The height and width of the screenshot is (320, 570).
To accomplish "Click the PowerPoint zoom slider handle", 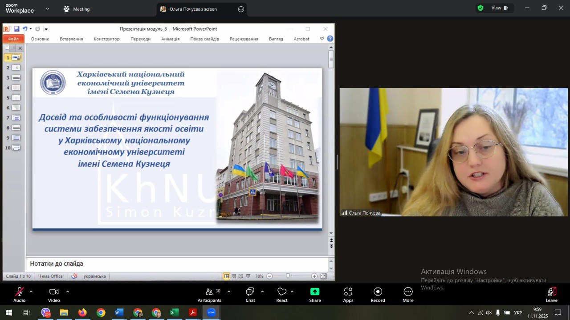I will pos(288,276).
